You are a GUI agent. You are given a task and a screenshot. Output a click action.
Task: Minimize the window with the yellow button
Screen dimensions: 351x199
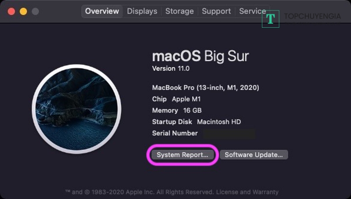23,11
